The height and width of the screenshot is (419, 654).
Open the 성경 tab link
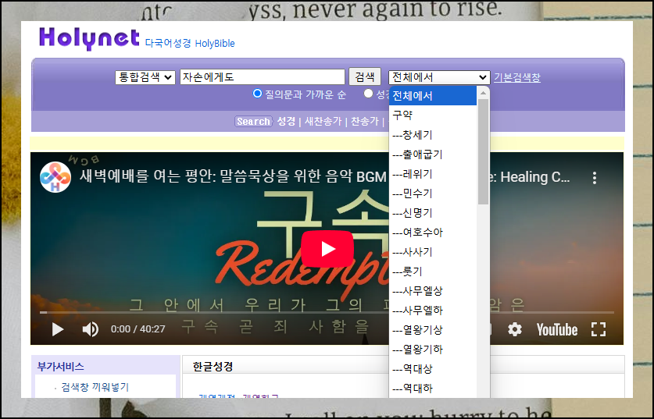pos(286,121)
